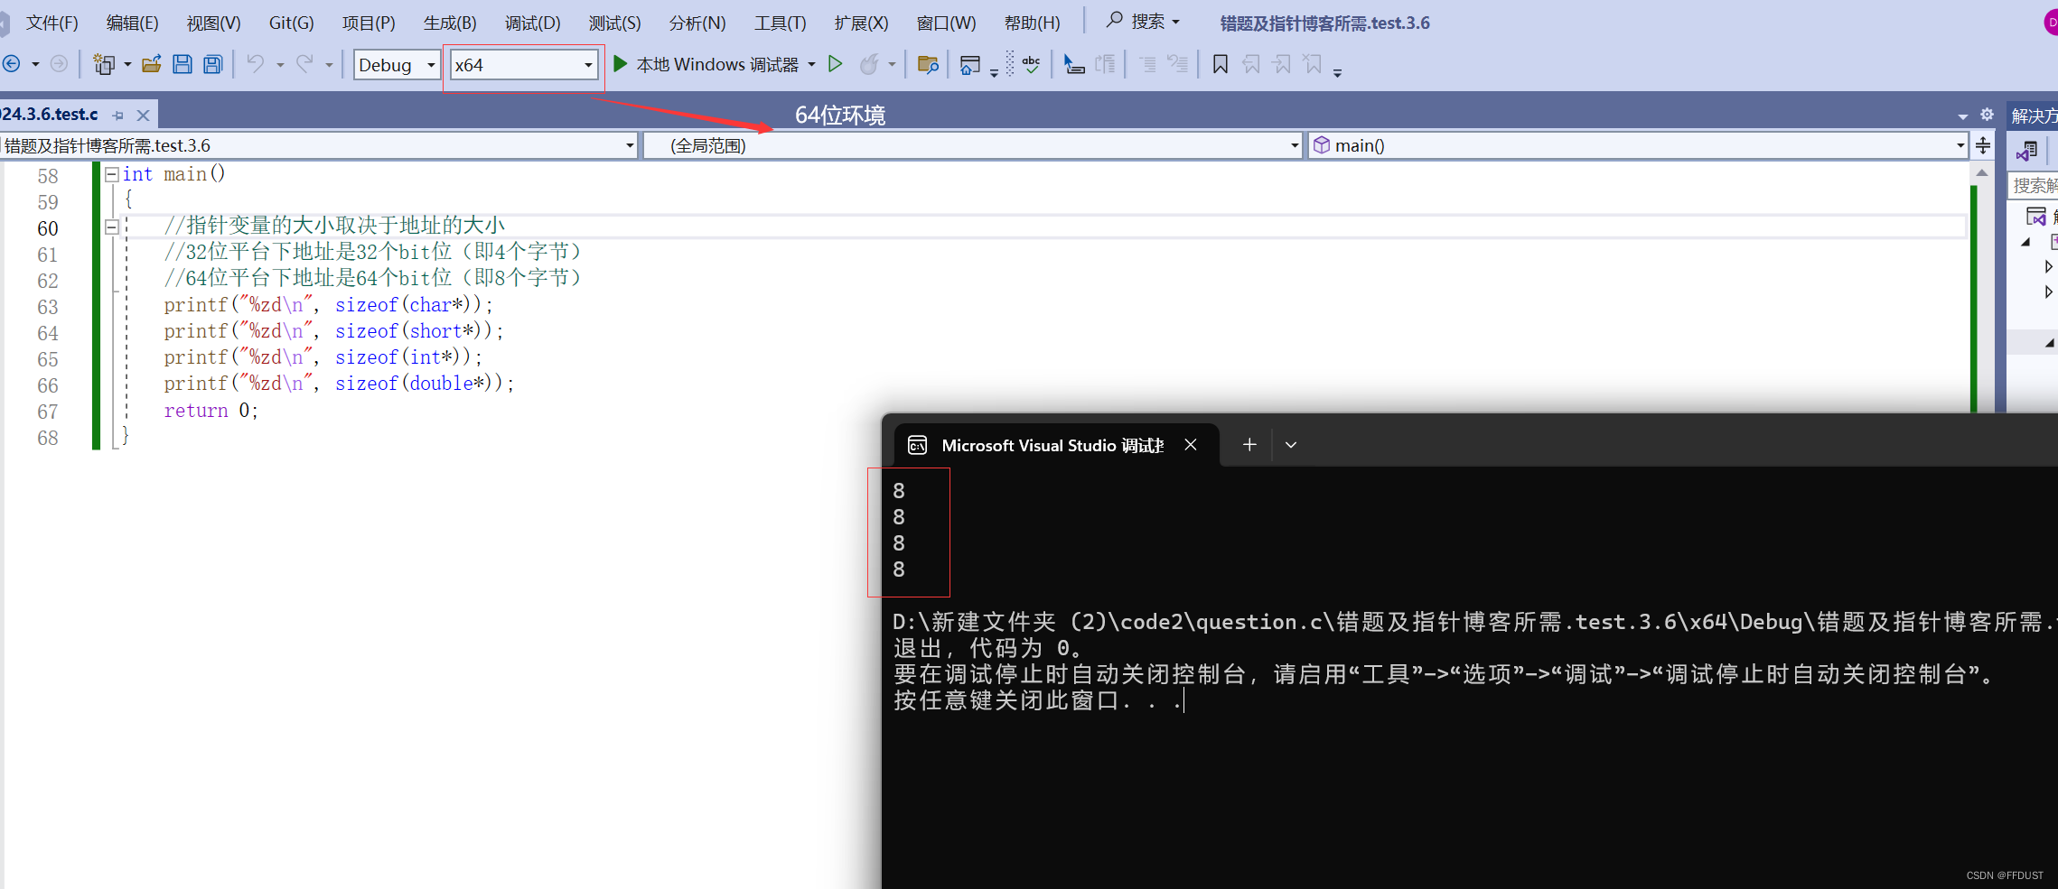Click the editor settings gear icon
Image resolution: width=2058 pixels, height=889 pixels.
point(1987,115)
